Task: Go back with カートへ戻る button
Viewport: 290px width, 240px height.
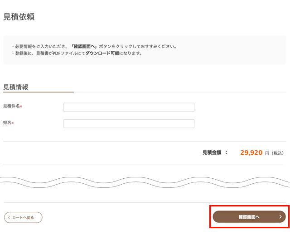Action: click(24, 218)
